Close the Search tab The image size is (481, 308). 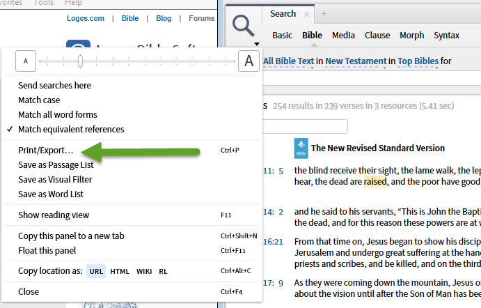[306, 14]
